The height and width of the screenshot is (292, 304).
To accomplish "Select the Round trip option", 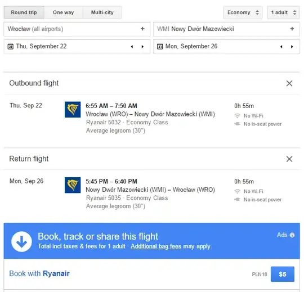I will point(24,12).
